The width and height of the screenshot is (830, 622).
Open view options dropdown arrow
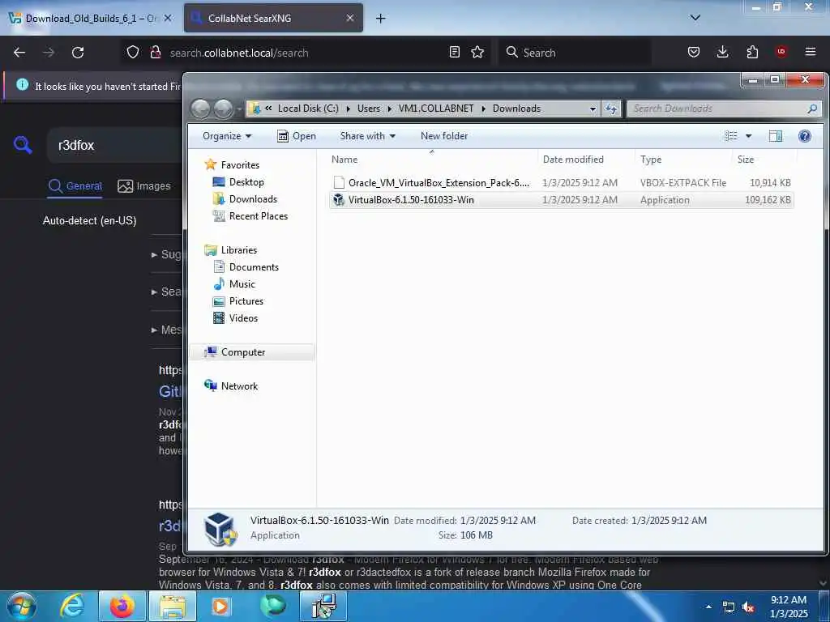point(748,136)
